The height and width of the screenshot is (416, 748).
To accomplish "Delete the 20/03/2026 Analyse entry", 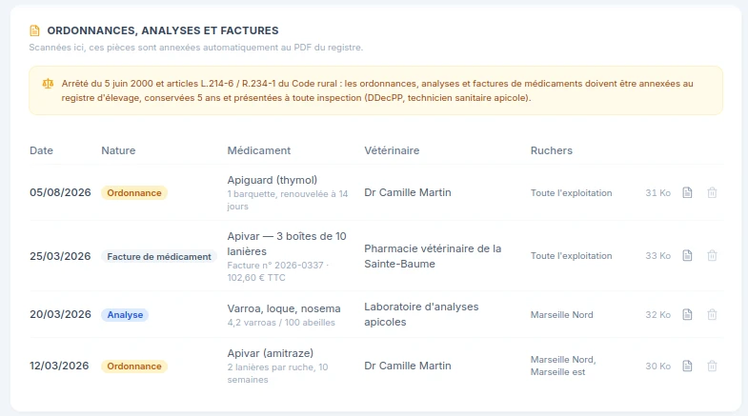I will point(712,314).
